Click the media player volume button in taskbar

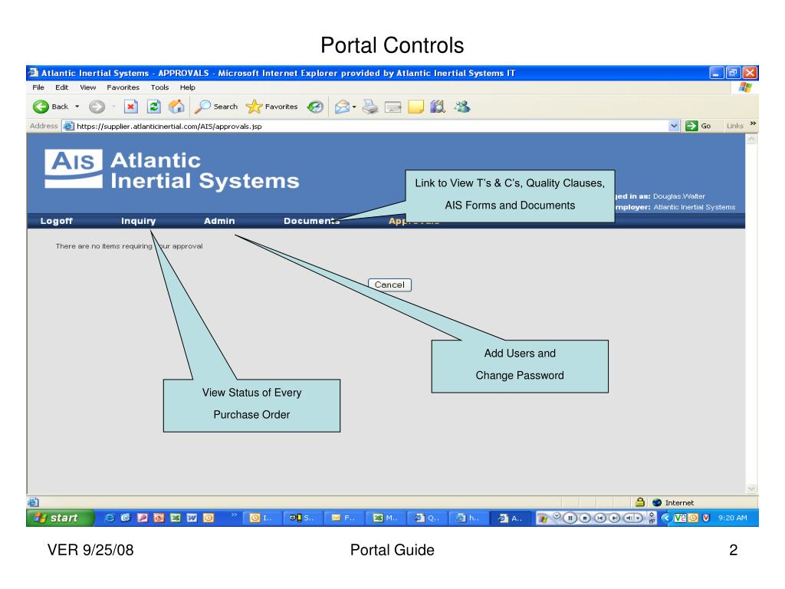[629, 518]
